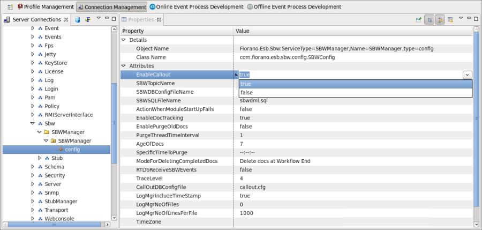Viewport: 482px width, 230px height.
Task: Pin the Properties view to selection
Action: [x=418, y=20]
